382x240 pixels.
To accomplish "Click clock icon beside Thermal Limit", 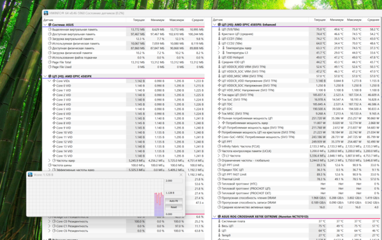I will click(219, 179).
